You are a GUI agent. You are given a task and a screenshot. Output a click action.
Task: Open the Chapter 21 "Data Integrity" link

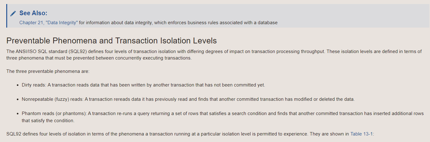coord(48,23)
